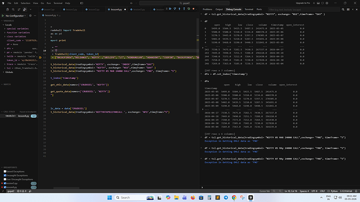The height and width of the screenshot is (202, 360).
Task: Select the Run and Debug view icon
Action: coord(25,9)
